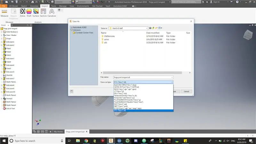Image resolution: width=256 pixels, height=144 pixels.
Task: Open view menu icon in Save As dialog
Action: [x=160, y=28]
